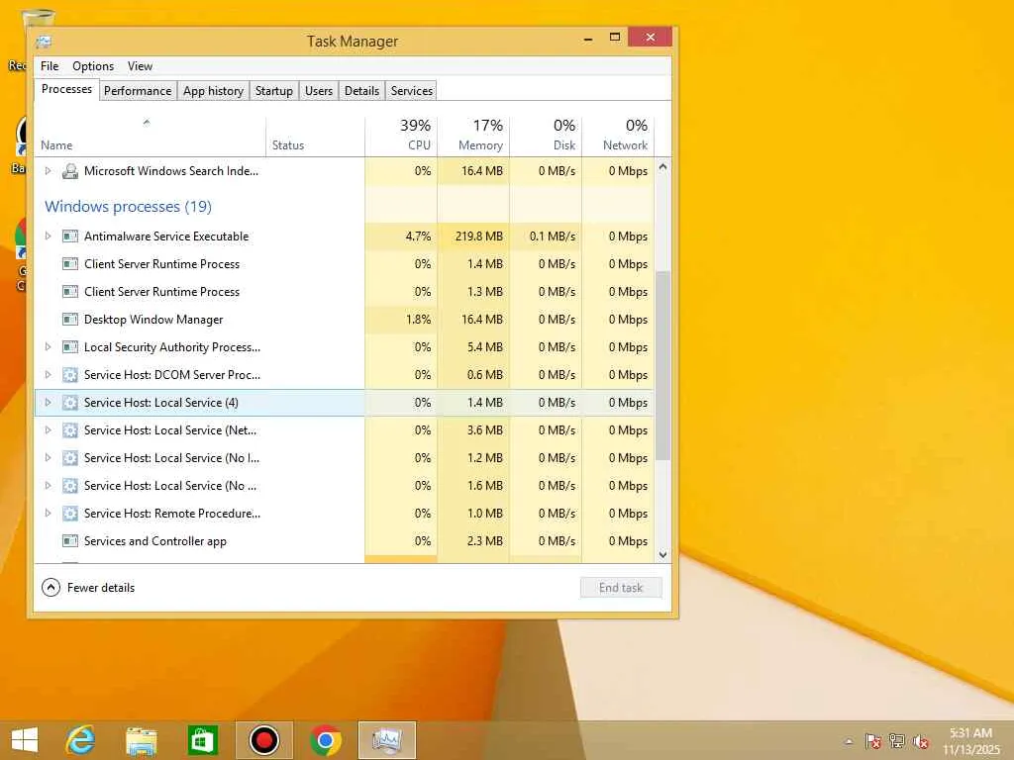Click the muted volume tray icon
This screenshot has width=1014, height=760.
pyautogui.click(x=921, y=741)
